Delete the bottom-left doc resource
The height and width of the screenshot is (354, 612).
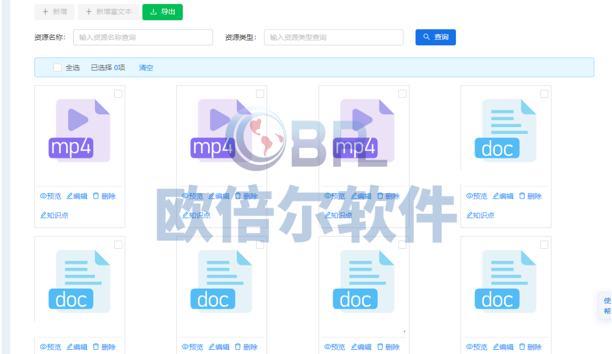[x=104, y=347]
